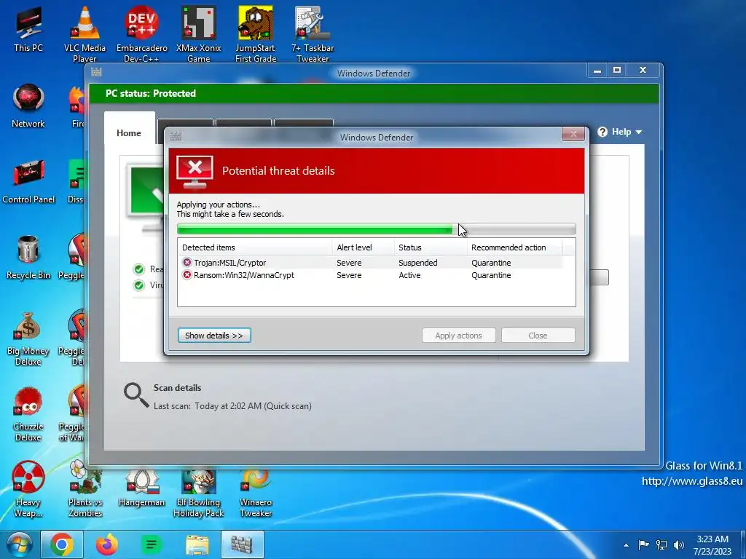Screen dimensions: 746x559
Task: Switch to the Home tab
Action: point(129,132)
